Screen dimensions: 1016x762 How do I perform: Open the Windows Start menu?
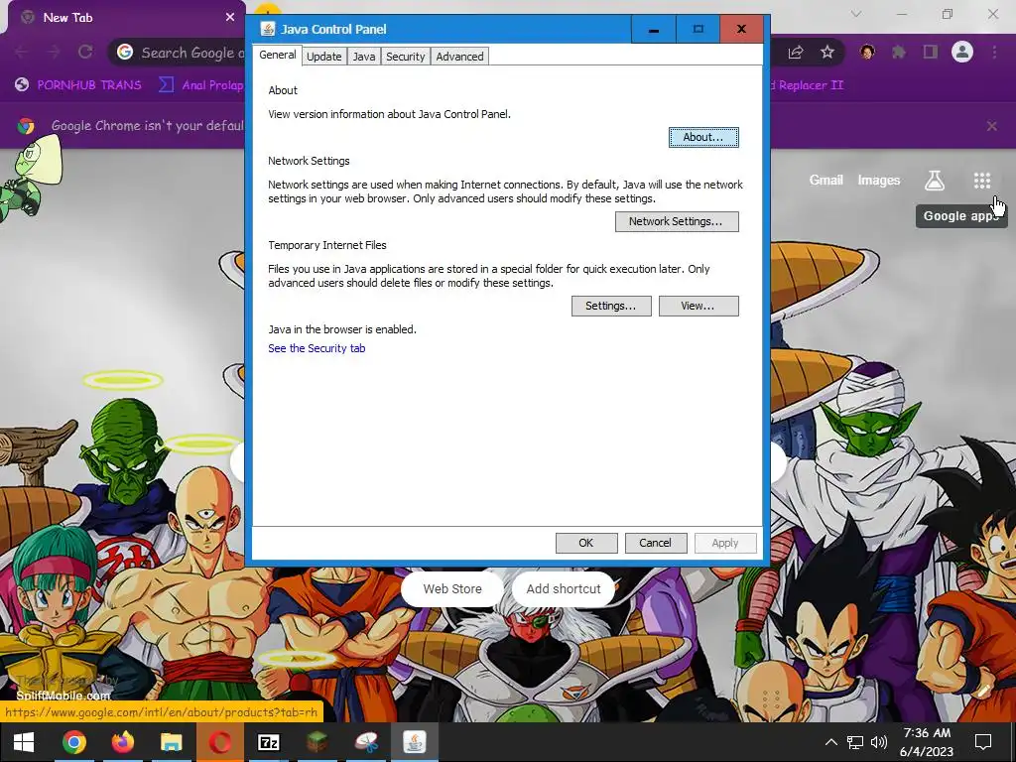(x=24, y=742)
